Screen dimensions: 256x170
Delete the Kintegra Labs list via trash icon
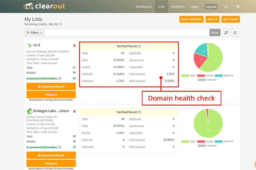click(74, 111)
